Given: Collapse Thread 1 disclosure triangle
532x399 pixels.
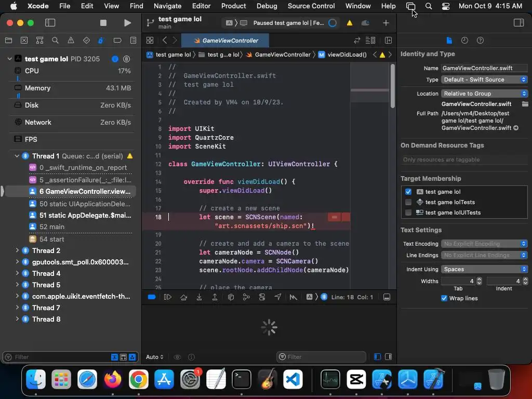Looking at the screenshot, I should point(17,156).
